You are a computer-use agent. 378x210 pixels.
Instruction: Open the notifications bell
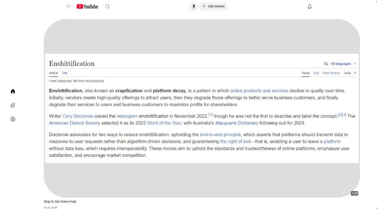tap(310, 6)
